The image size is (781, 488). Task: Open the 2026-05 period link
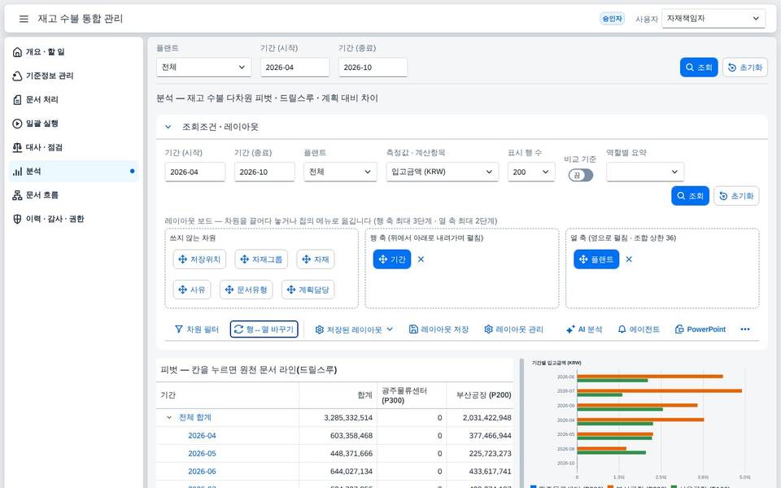(x=203, y=454)
